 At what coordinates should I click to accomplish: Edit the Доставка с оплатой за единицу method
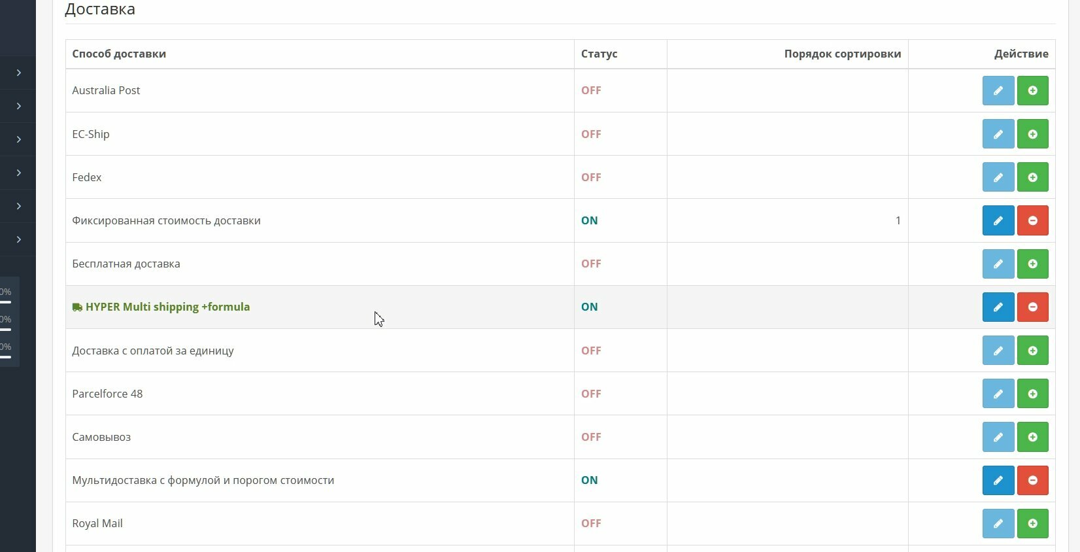click(998, 351)
